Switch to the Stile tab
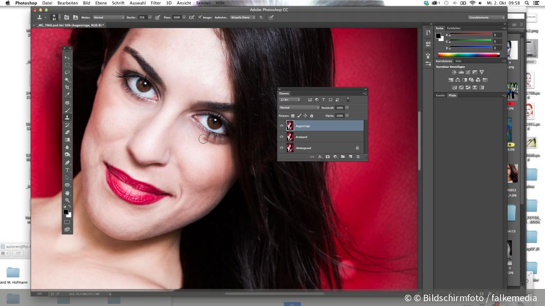Screen dimensions: 545x306 click(458, 61)
